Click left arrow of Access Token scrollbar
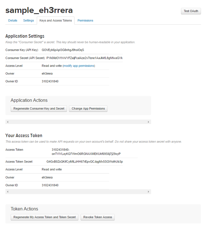Screen dimensions: 205x225 (8, 192)
